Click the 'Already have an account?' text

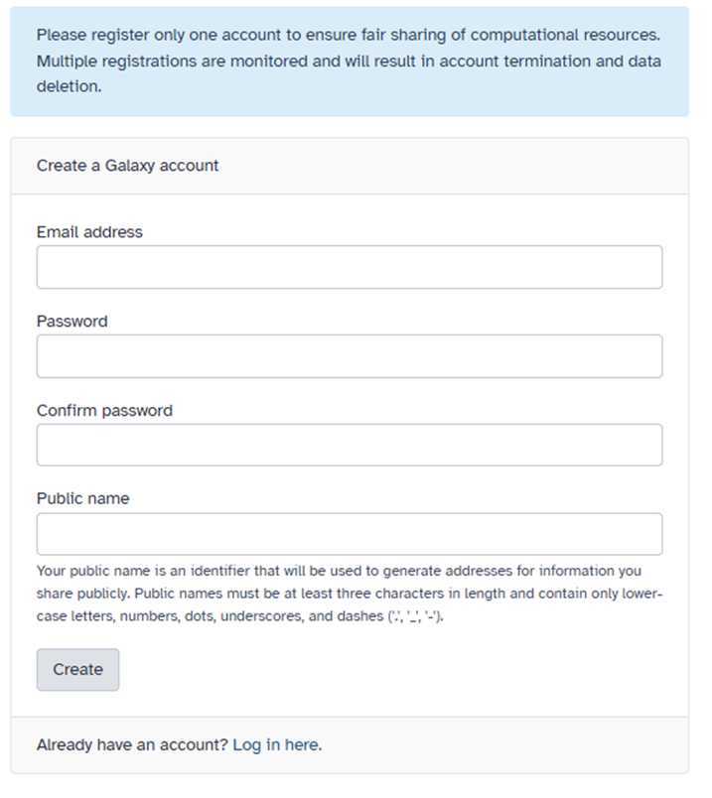click(132, 744)
